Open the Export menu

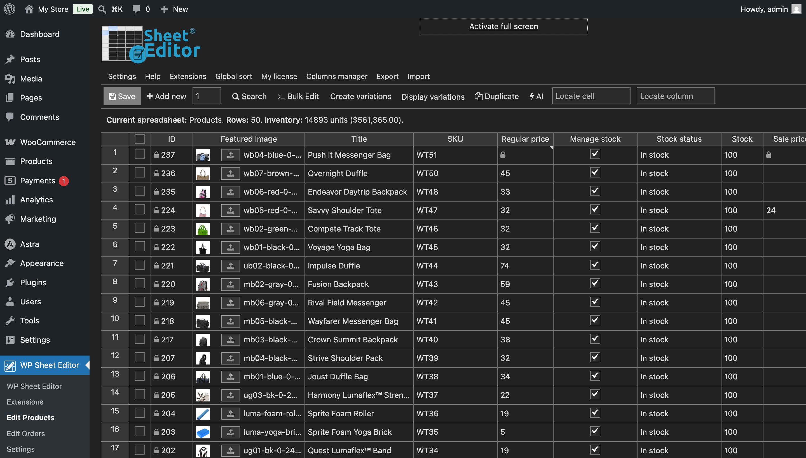click(x=387, y=76)
